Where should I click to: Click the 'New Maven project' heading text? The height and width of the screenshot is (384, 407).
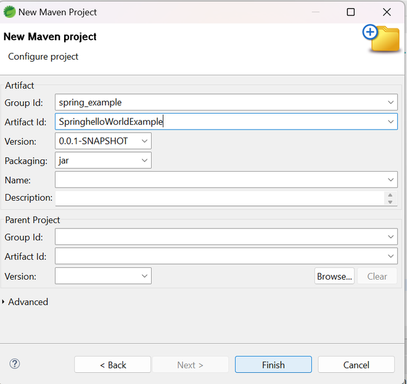(x=50, y=36)
